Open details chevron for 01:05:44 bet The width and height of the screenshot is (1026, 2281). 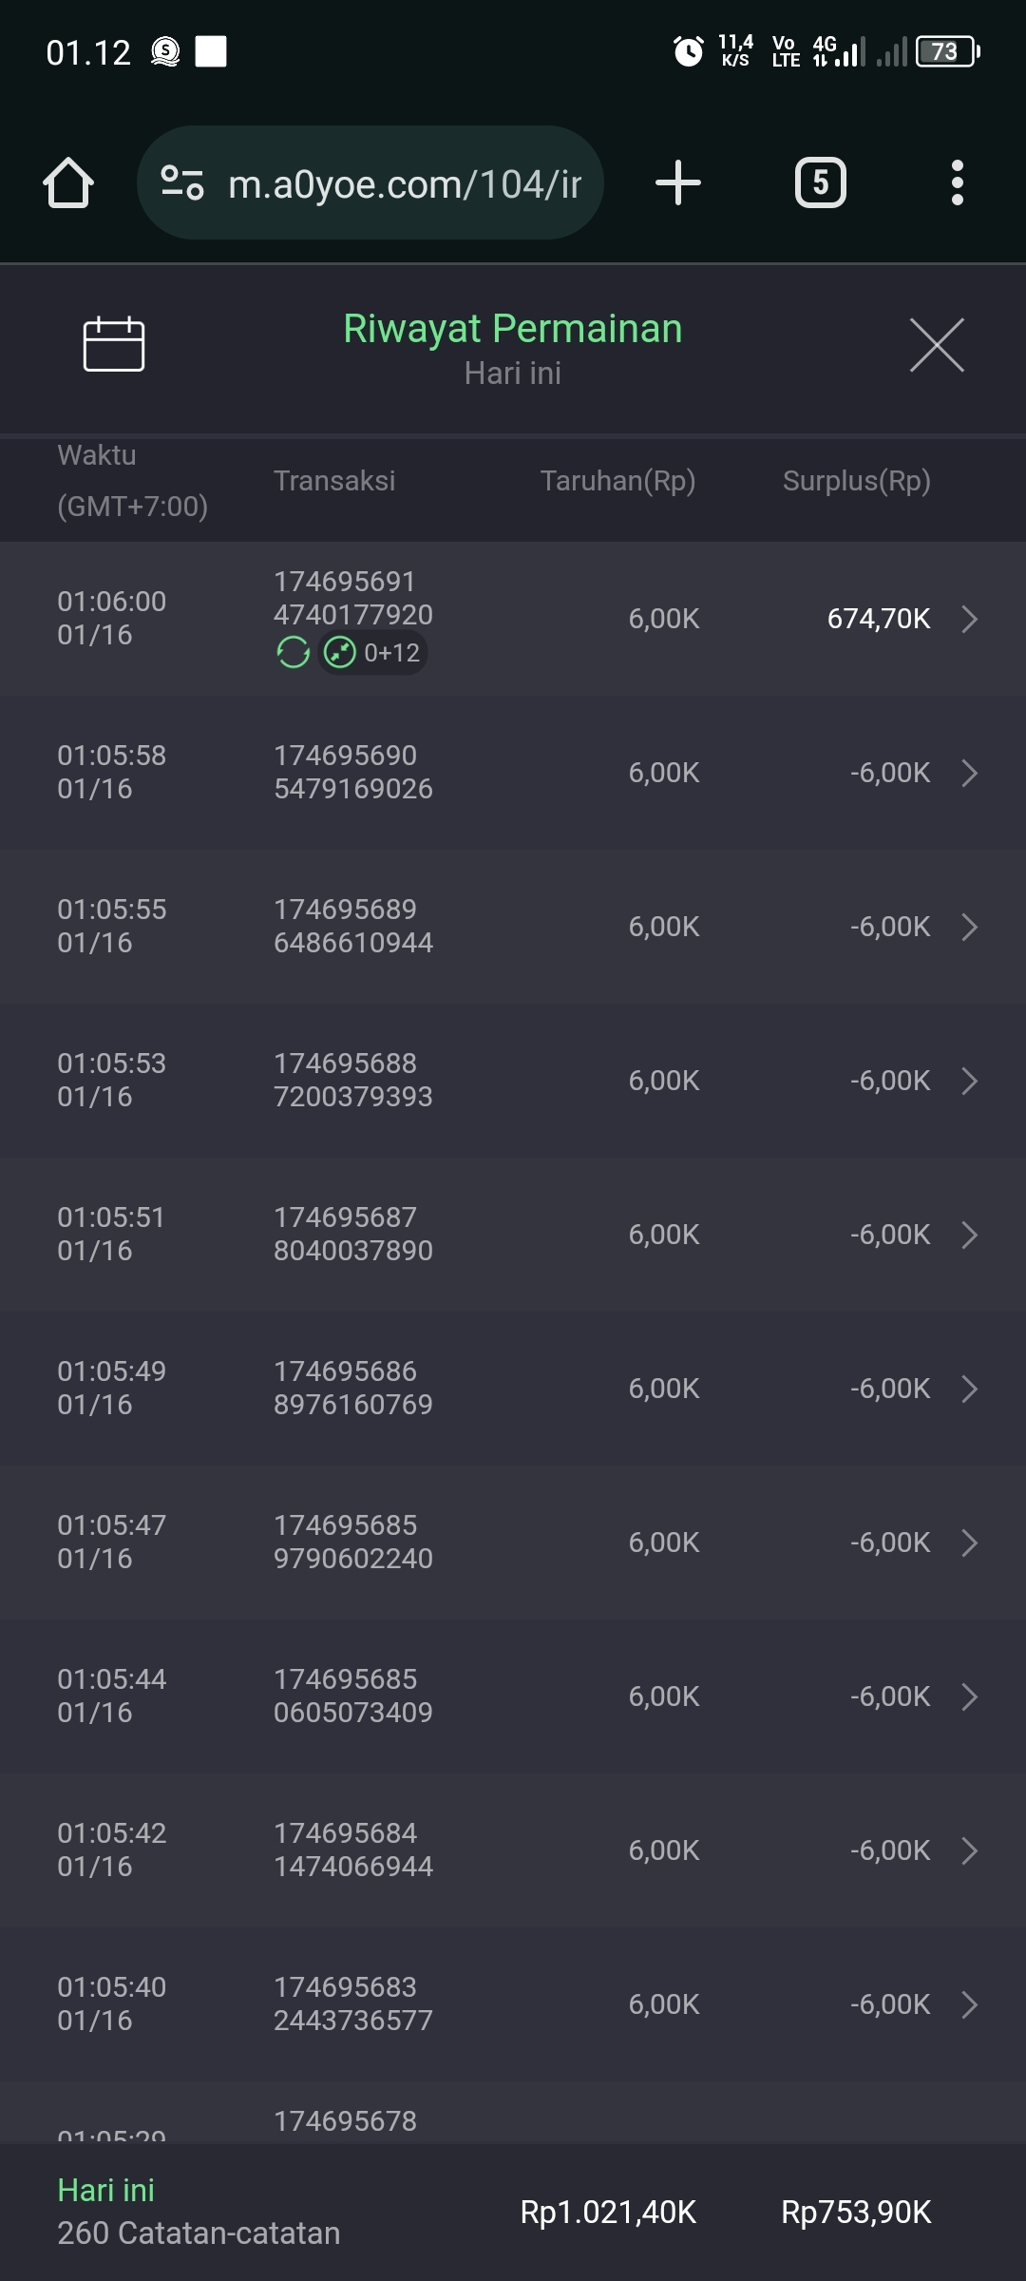tap(969, 1696)
